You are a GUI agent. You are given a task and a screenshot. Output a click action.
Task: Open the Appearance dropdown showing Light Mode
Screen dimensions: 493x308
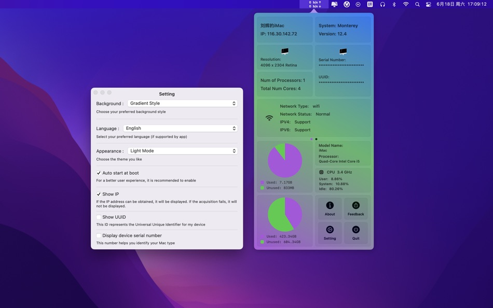(x=182, y=151)
